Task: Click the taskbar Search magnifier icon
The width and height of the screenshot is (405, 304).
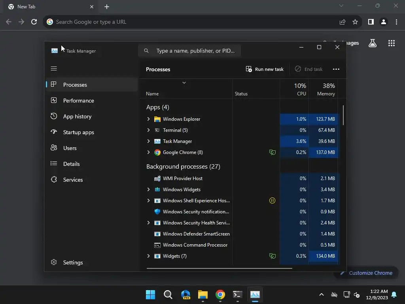Action: pos(168,294)
